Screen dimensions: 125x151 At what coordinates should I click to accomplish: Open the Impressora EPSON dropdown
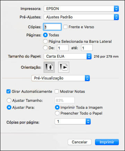pos(81,9)
